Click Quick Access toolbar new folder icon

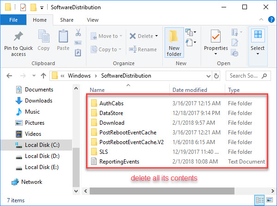(x=33, y=7)
